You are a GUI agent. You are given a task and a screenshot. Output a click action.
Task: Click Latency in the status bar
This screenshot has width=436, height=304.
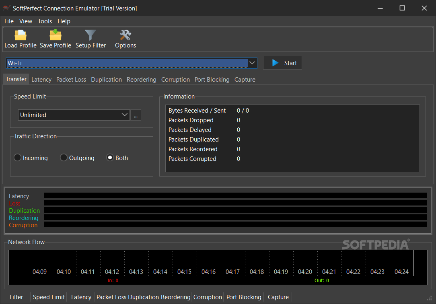coord(81,297)
